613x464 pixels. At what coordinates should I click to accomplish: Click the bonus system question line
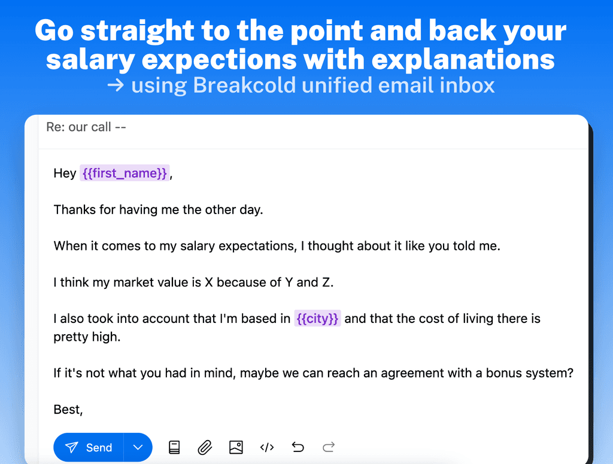[313, 373]
